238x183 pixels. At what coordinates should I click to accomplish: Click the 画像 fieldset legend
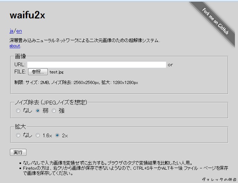point(21,56)
